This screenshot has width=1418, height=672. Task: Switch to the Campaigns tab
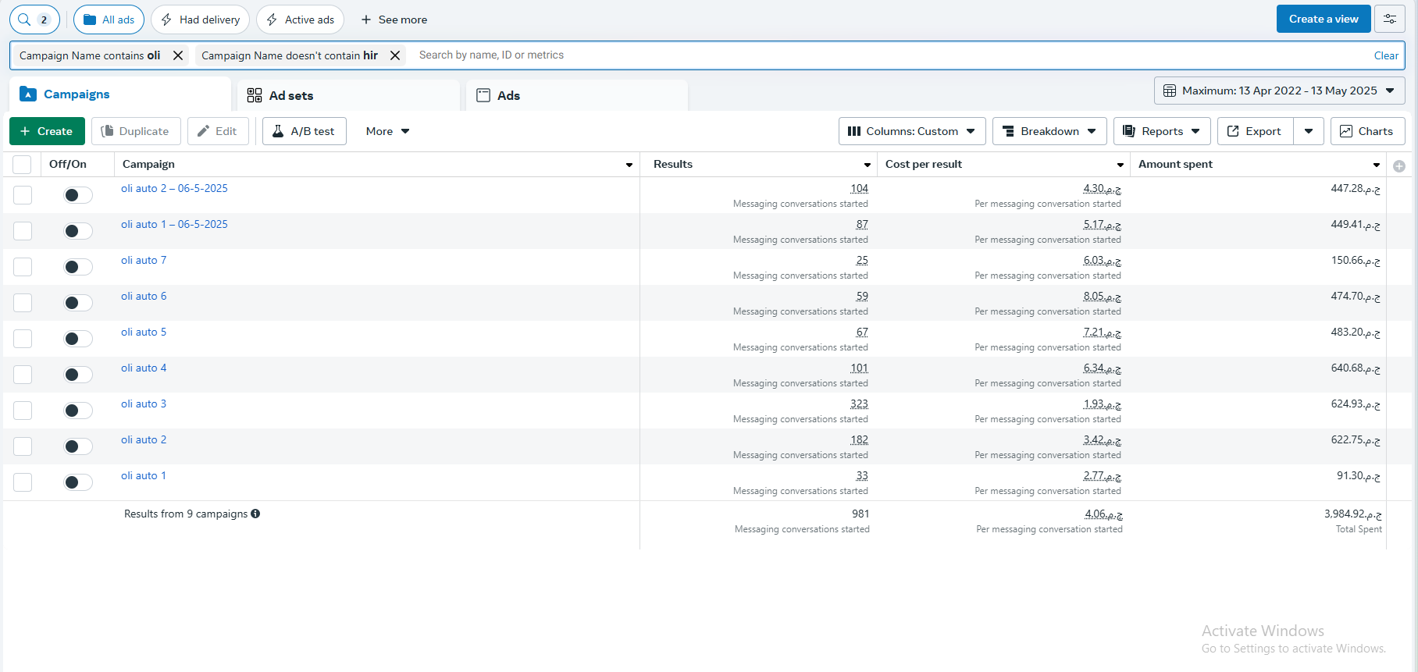coord(120,94)
